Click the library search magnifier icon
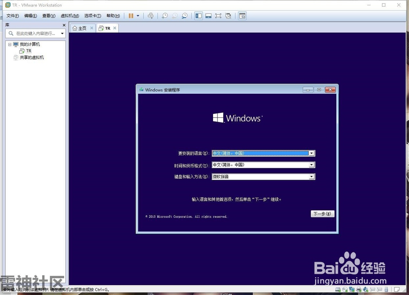409x295 pixels. coord(11,34)
